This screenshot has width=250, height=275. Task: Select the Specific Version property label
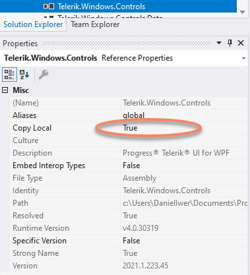click(x=40, y=241)
